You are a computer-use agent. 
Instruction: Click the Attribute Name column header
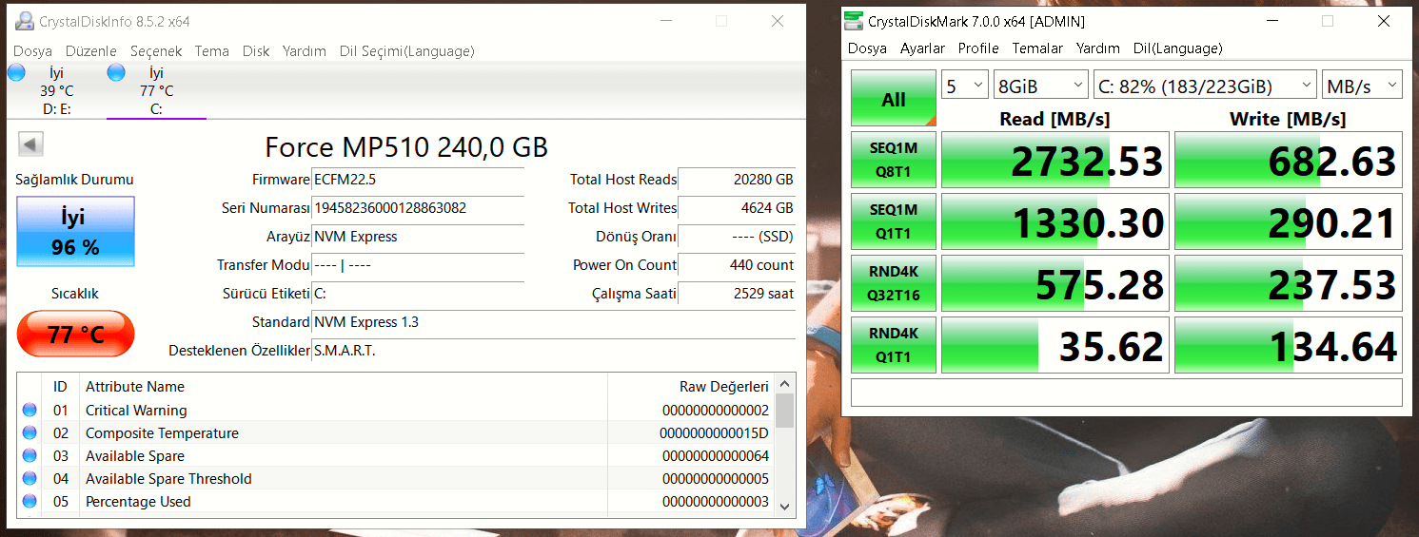pos(344,387)
